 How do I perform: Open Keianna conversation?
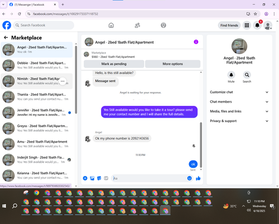tap(37, 176)
